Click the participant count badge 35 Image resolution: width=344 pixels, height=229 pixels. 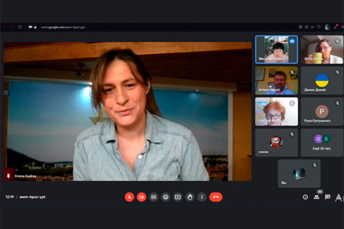pos(320,192)
